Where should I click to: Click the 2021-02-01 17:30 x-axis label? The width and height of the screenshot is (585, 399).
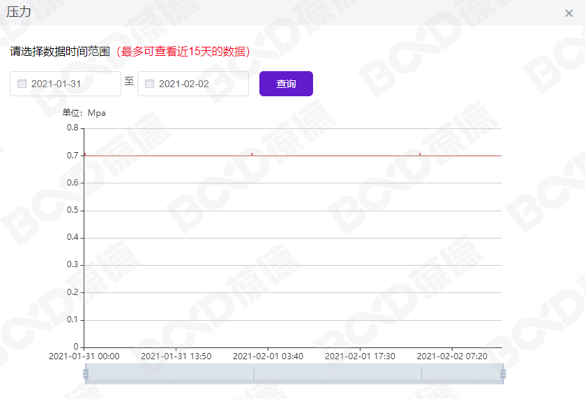pyautogui.click(x=360, y=356)
